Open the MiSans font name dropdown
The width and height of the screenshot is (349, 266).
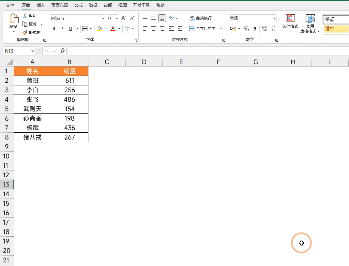click(103, 18)
